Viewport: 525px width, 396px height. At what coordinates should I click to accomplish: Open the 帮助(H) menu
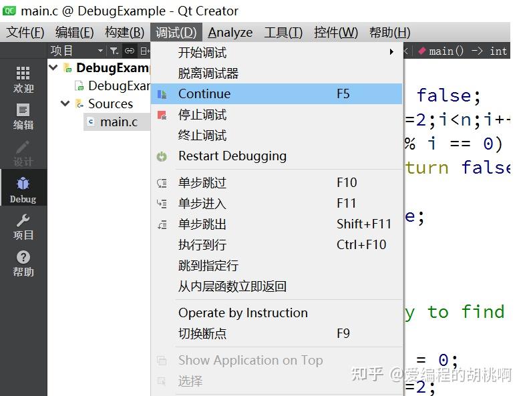[389, 33]
